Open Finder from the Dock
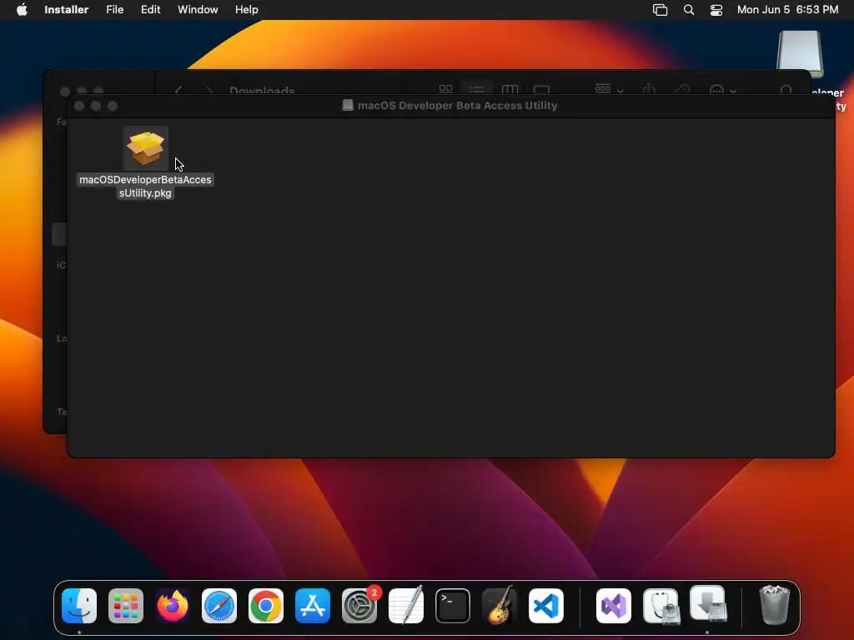The height and width of the screenshot is (640, 854). [79, 606]
